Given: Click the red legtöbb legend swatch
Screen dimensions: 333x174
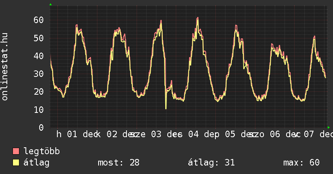Looking at the screenshot, I should (x=16, y=151).
